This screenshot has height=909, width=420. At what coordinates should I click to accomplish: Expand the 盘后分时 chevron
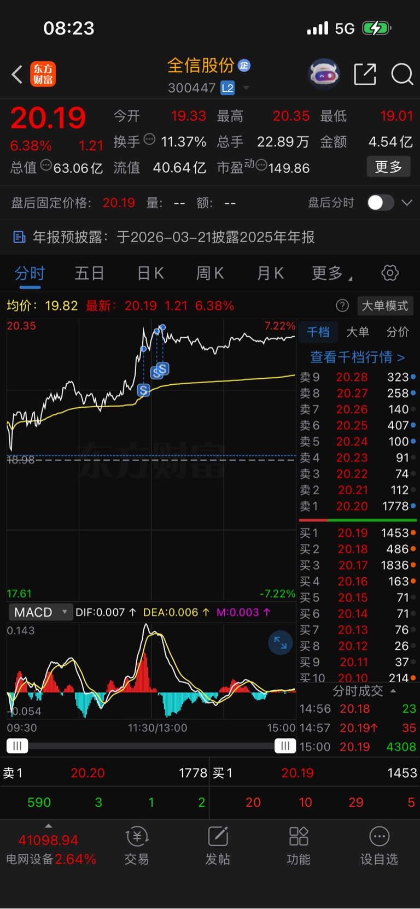[407, 203]
